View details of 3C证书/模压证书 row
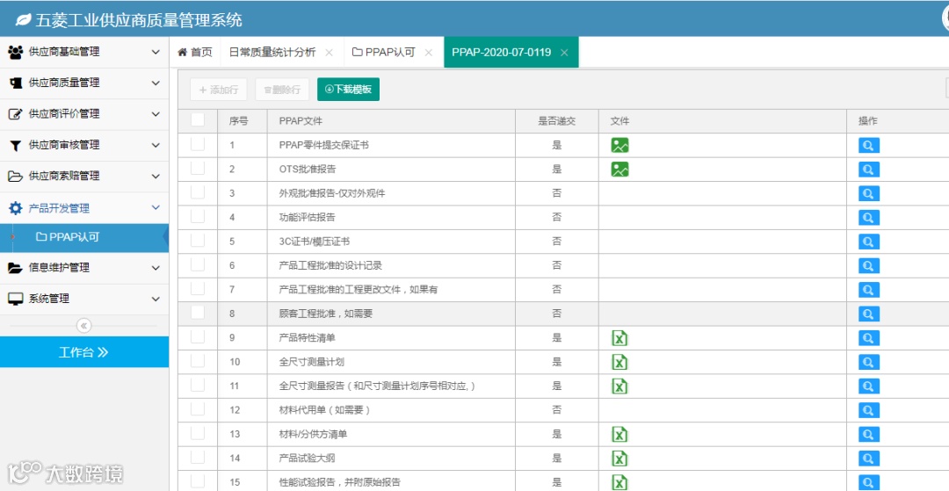This screenshot has height=491, width=949. pos(868,242)
